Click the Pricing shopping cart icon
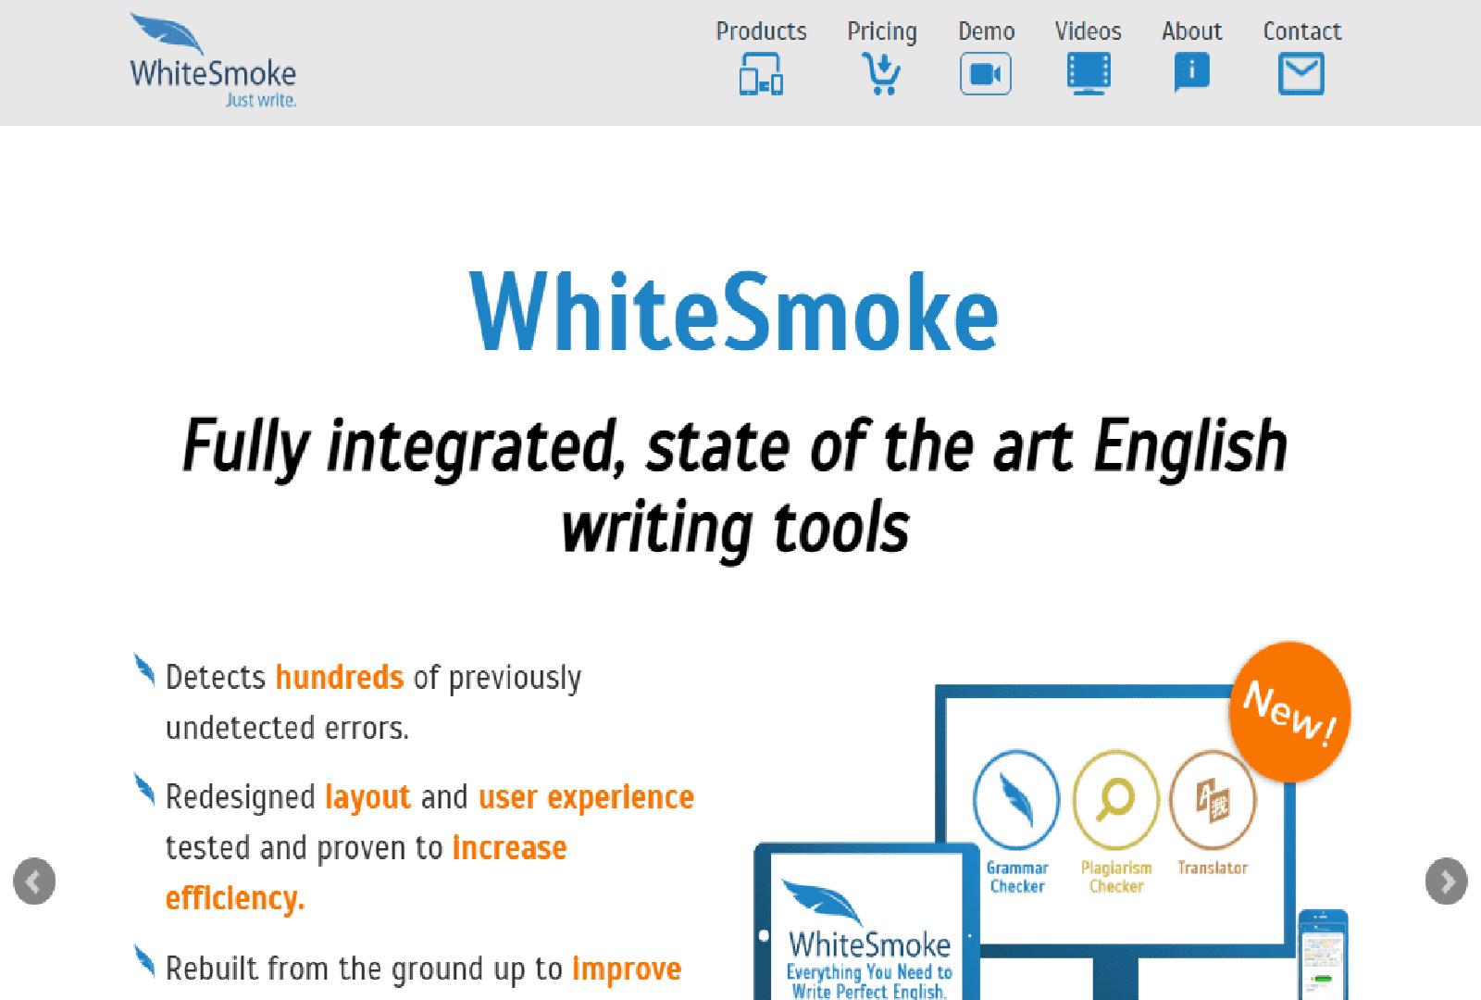Image resolution: width=1481 pixels, height=1000 pixels. click(x=881, y=76)
